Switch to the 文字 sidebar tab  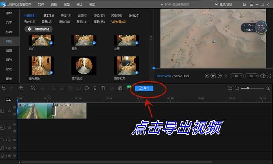(x=9, y=23)
